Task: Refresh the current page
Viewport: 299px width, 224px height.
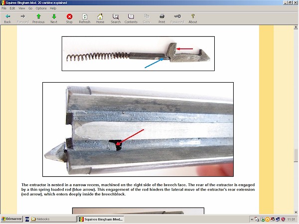Action: pyautogui.click(x=85, y=18)
